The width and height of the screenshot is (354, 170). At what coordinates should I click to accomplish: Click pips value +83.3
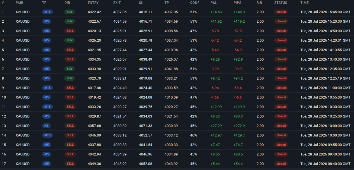pyautogui.click(x=238, y=116)
